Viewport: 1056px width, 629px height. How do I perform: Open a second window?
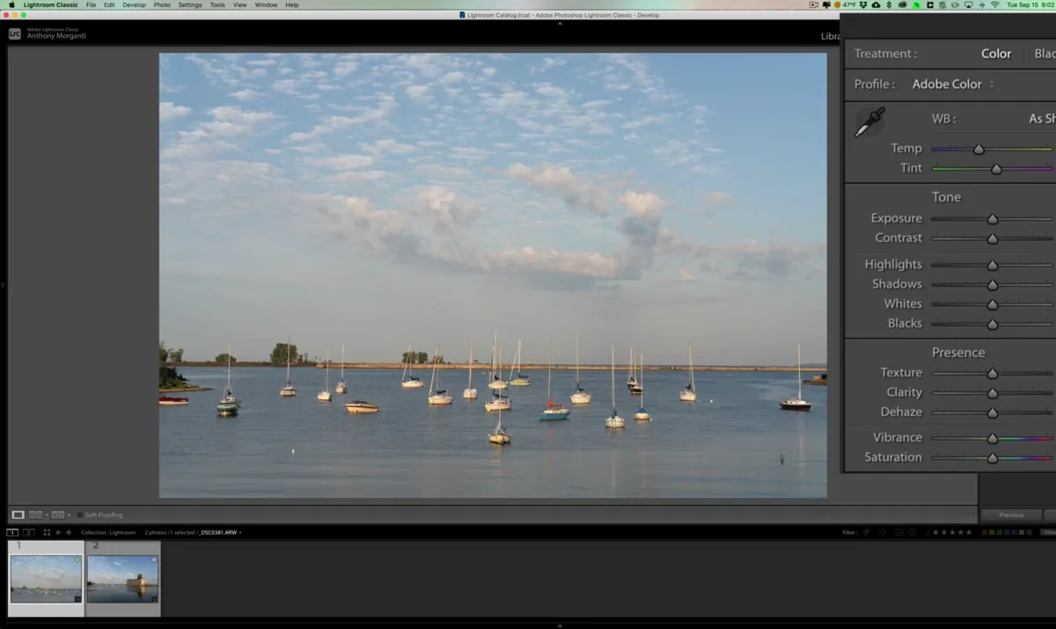point(27,532)
